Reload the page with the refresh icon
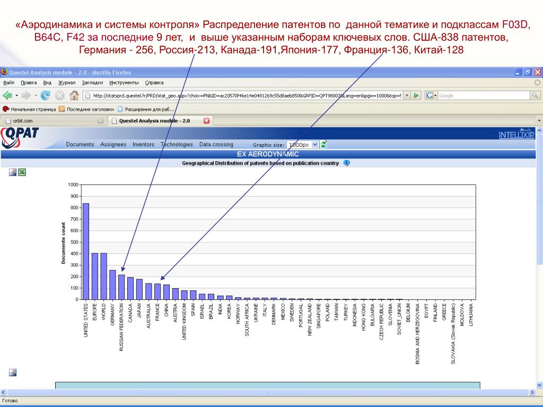 [46, 95]
